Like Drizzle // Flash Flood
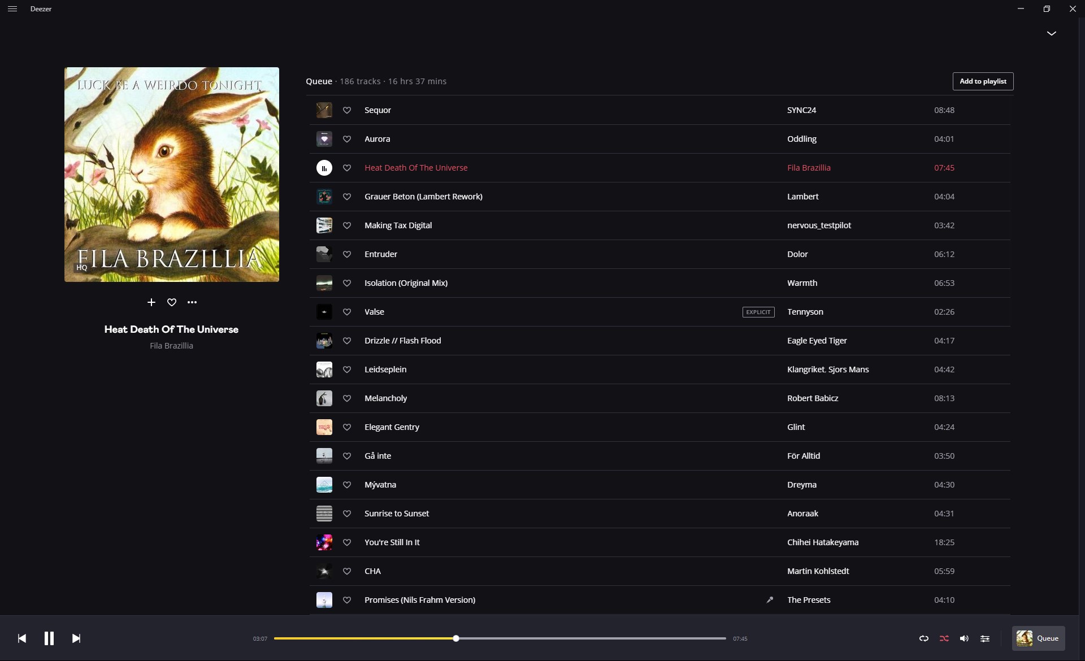 click(x=347, y=341)
